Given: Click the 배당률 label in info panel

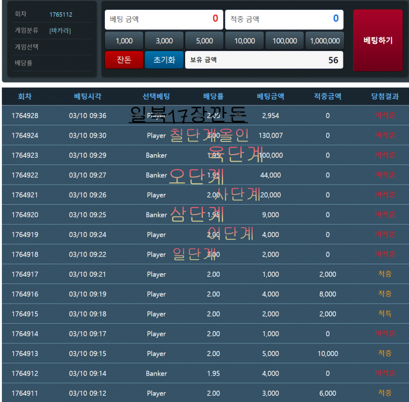Looking at the screenshot, I should (x=24, y=63).
